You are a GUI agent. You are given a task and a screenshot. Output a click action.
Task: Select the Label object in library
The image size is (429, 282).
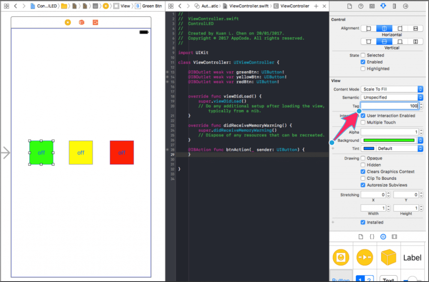point(412,258)
